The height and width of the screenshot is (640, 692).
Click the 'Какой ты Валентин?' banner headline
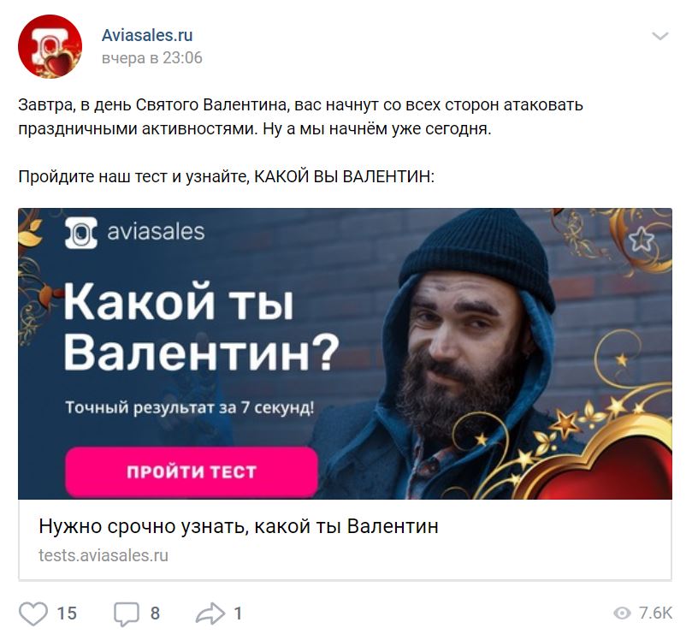[201, 327]
